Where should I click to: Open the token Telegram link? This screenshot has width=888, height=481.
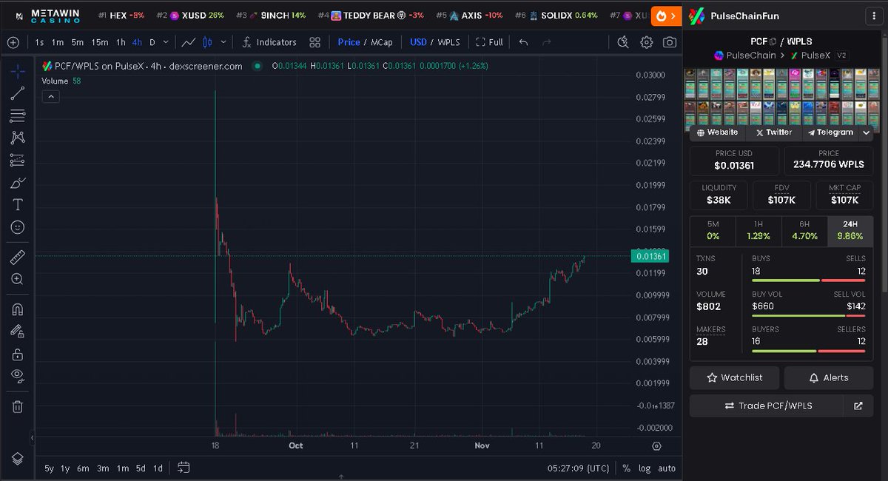pyautogui.click(x=830, y=132)
